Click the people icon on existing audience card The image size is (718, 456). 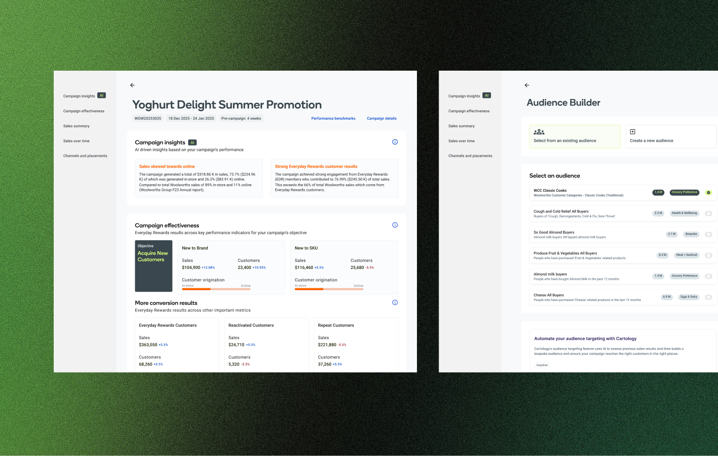[539, 132]
